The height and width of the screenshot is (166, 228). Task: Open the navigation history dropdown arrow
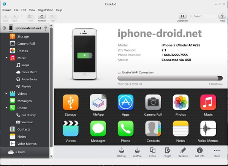[x=22, y=16]
